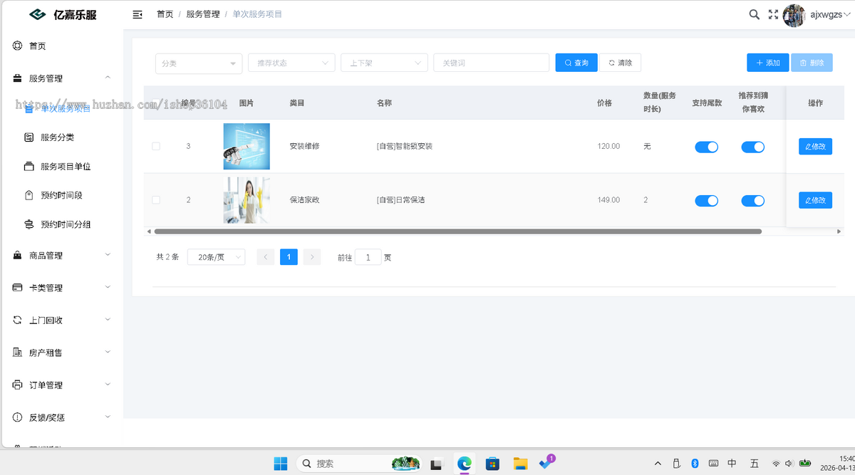Click the Bluetooth tray icon
The image size is (855, 475).
click(x=695, y=464)
